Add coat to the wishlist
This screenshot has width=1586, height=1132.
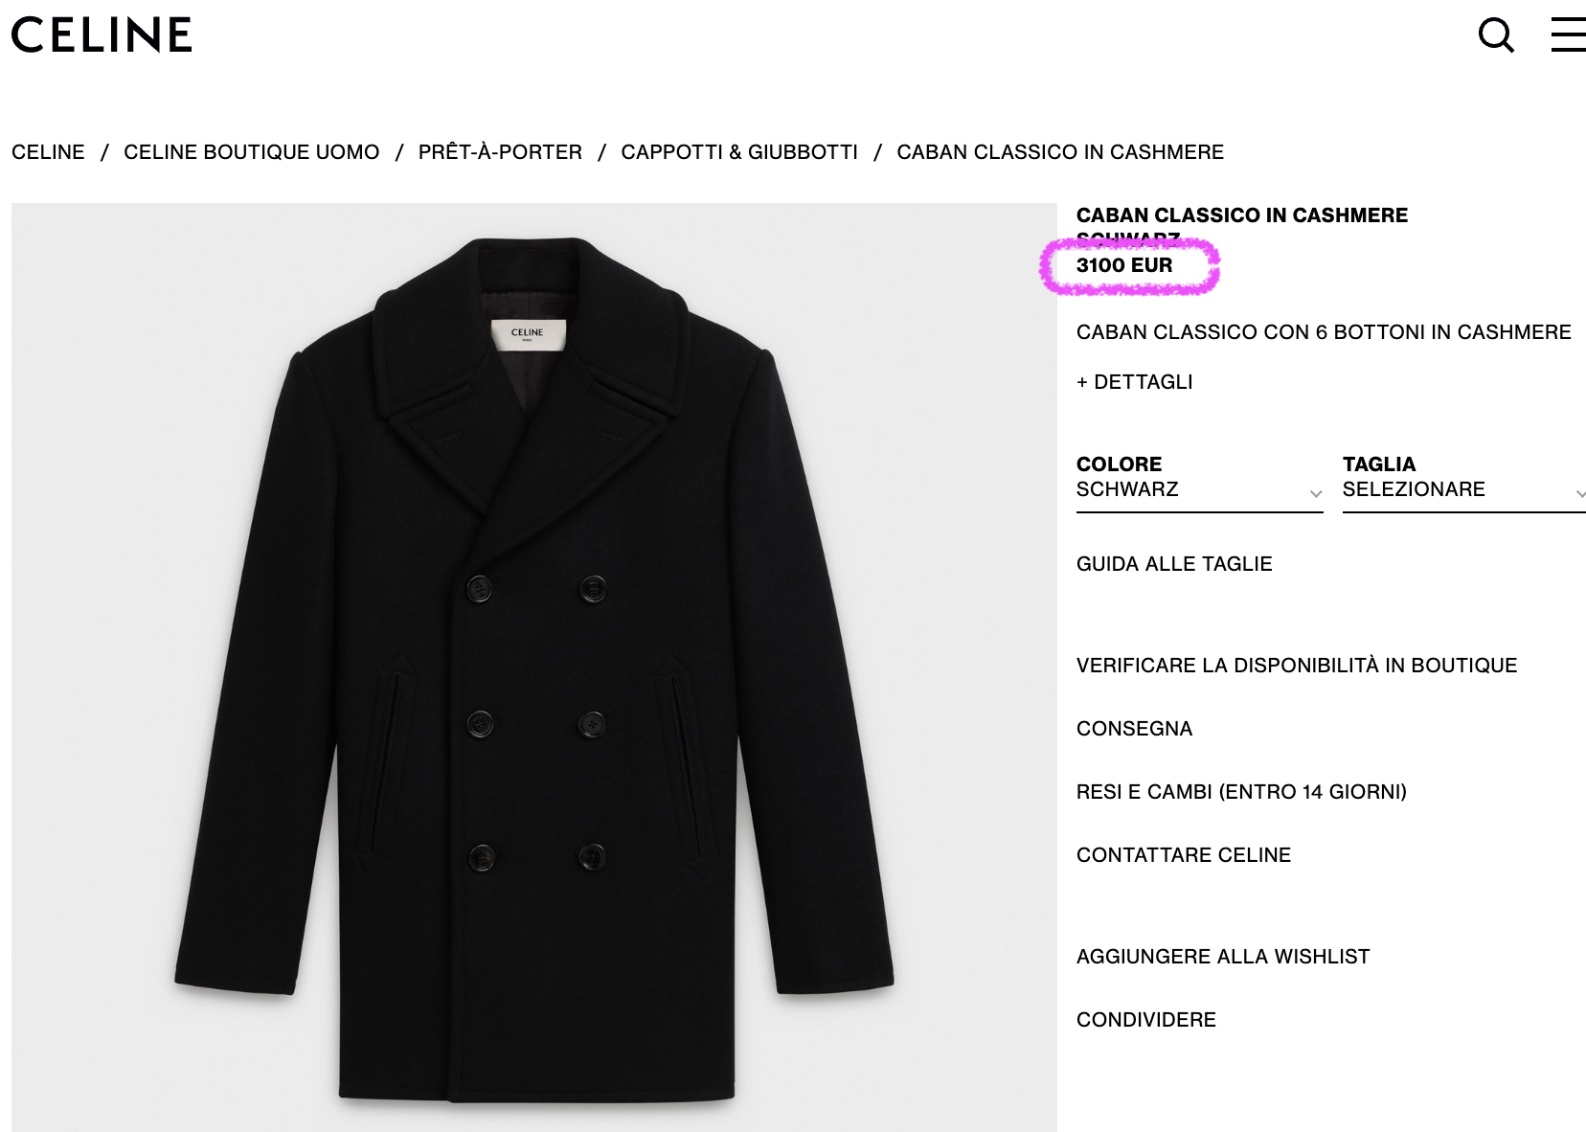click(1223, 957)
